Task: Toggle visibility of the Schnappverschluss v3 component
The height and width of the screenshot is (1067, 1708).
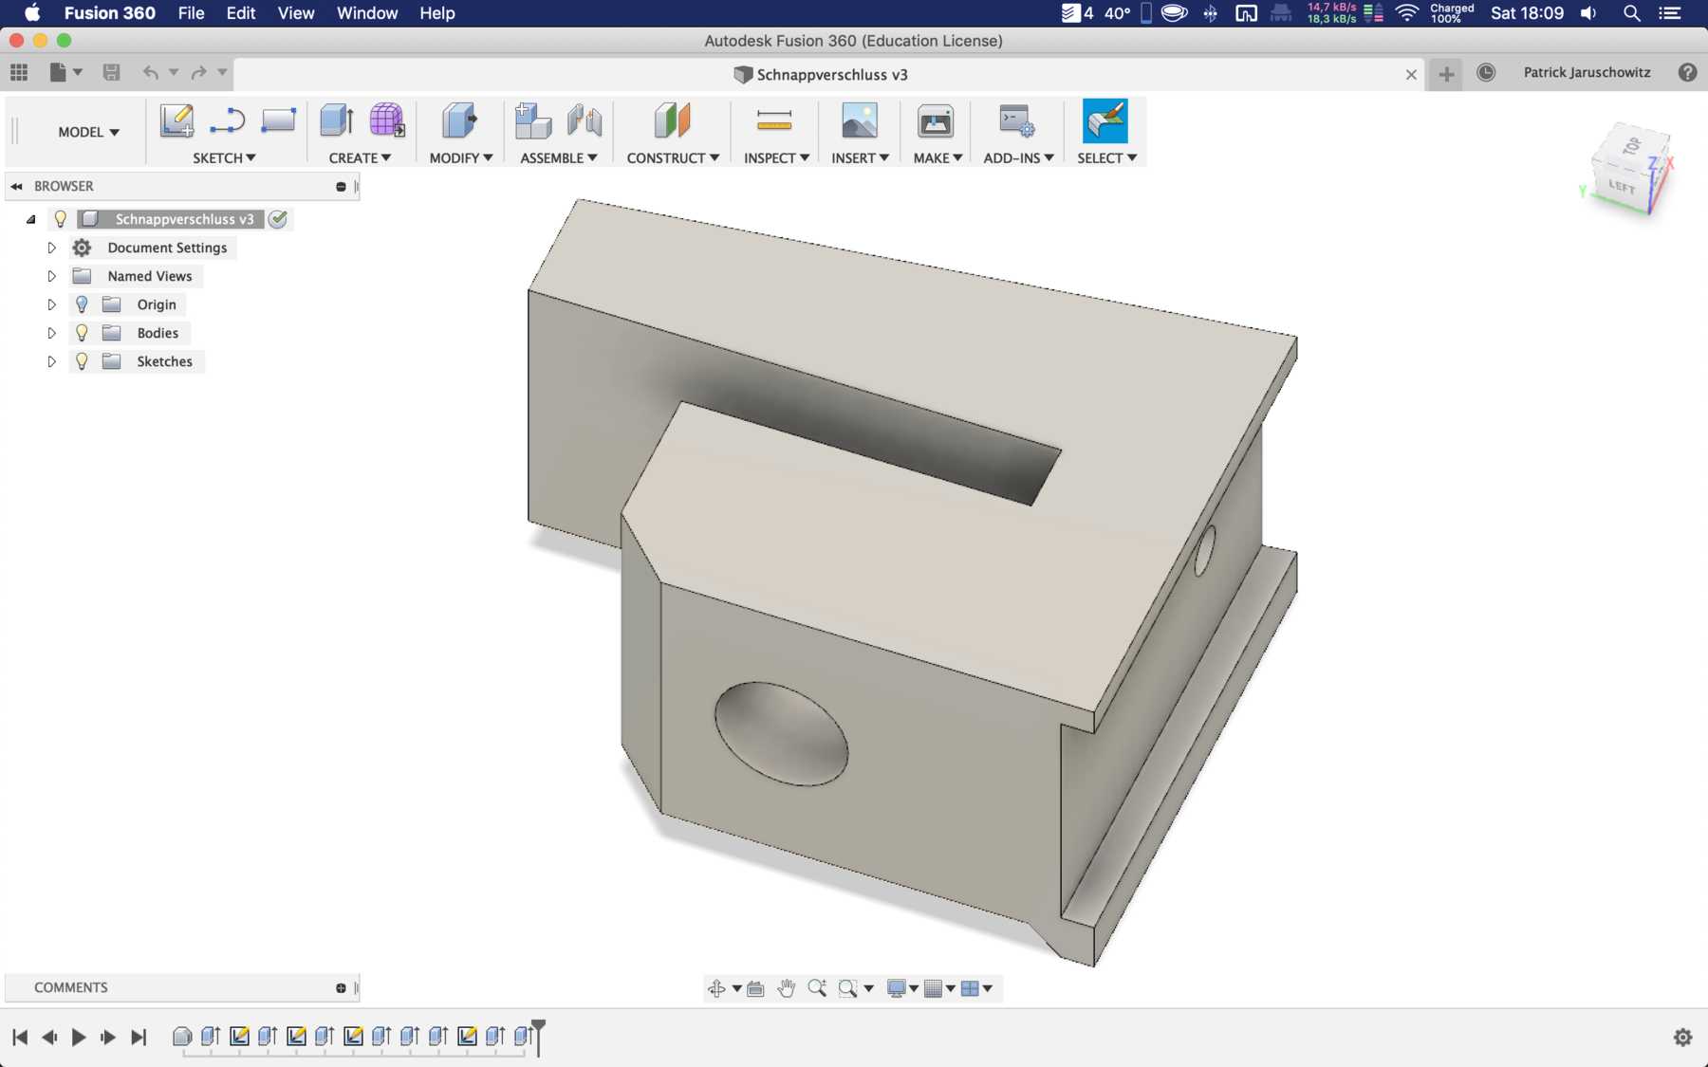Action: [x=61, y=219]
